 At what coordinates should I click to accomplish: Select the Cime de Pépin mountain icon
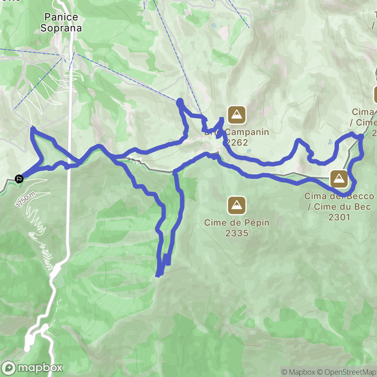pos(237,205)
